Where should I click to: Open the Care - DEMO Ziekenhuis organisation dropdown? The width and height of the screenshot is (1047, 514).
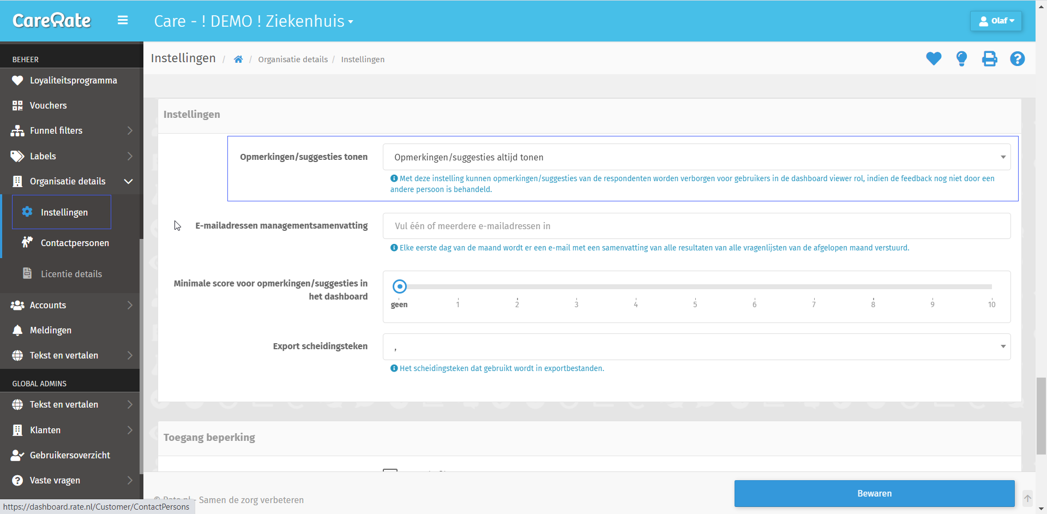[254, 21]
